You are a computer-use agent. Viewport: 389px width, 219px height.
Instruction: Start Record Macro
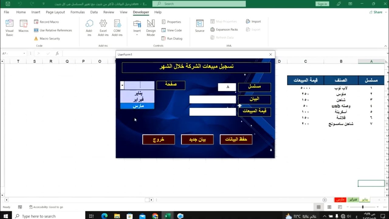tap(46, 22)
